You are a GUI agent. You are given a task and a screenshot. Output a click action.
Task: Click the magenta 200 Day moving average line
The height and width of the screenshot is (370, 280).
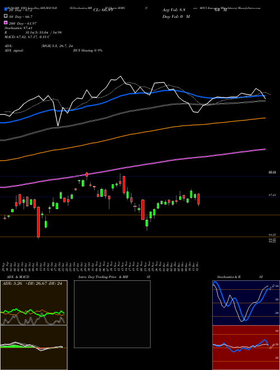click(x=133, y=166)
